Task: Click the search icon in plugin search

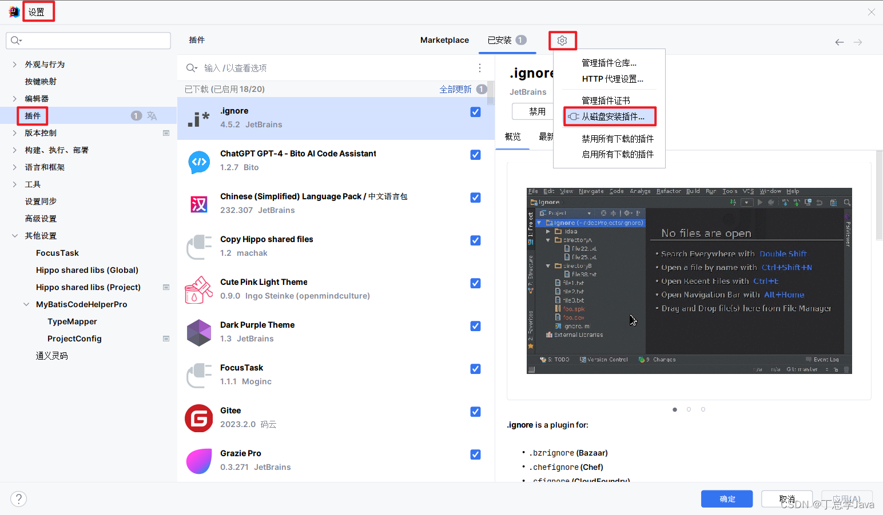Action: (192, 68)
